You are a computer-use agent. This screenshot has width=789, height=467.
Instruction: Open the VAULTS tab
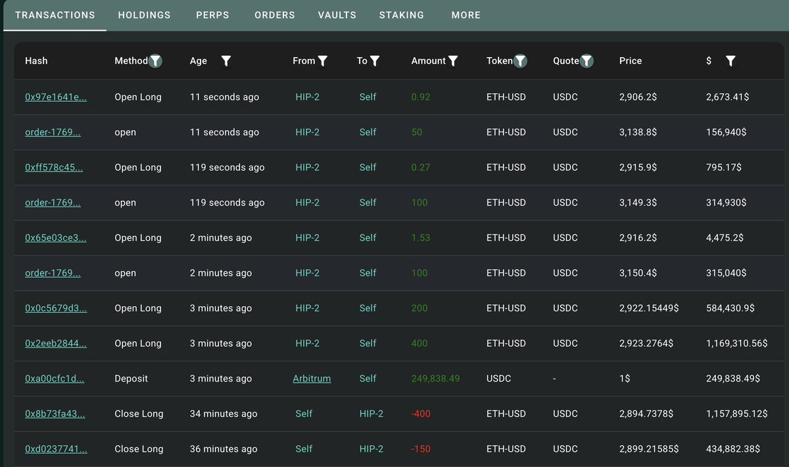337,14
